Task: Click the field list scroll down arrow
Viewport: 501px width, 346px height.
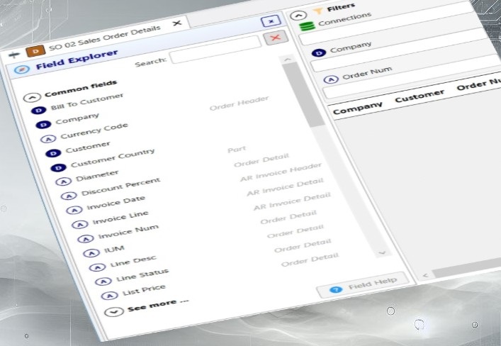Action: 382,252
